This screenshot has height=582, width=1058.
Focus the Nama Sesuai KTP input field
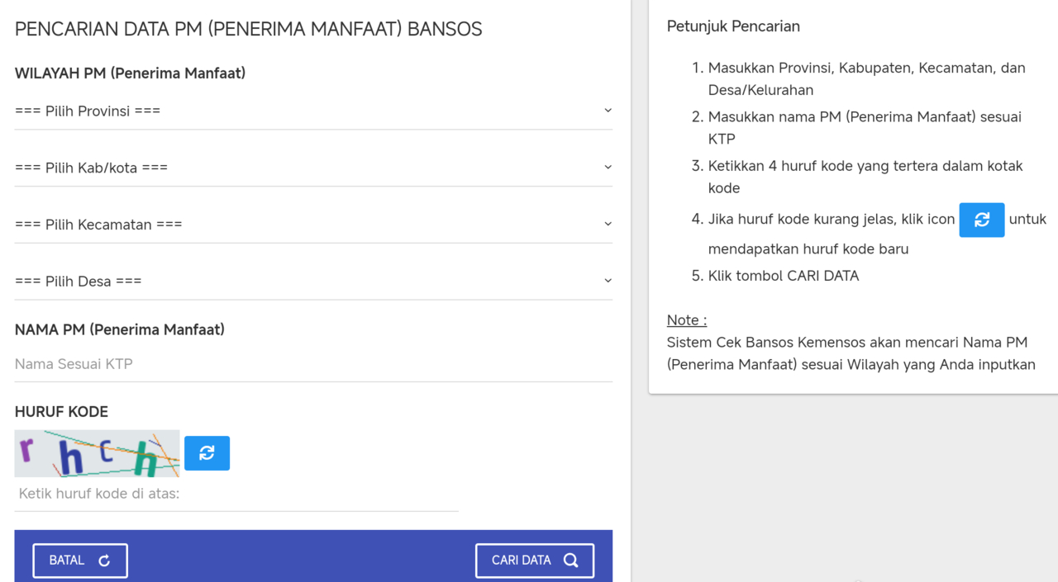tap(313, 364)
